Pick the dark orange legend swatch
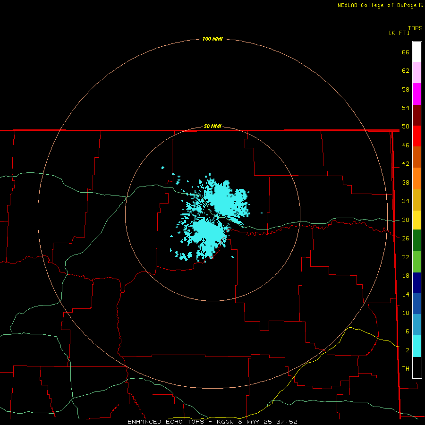 (x=417, y=157)
